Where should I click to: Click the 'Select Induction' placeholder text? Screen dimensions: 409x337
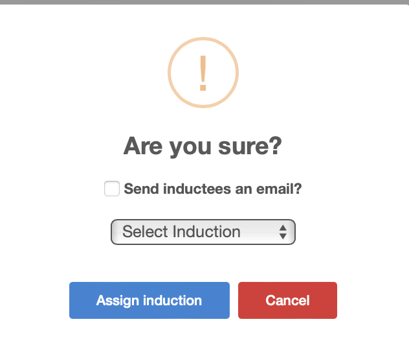(x=181, y=231)
